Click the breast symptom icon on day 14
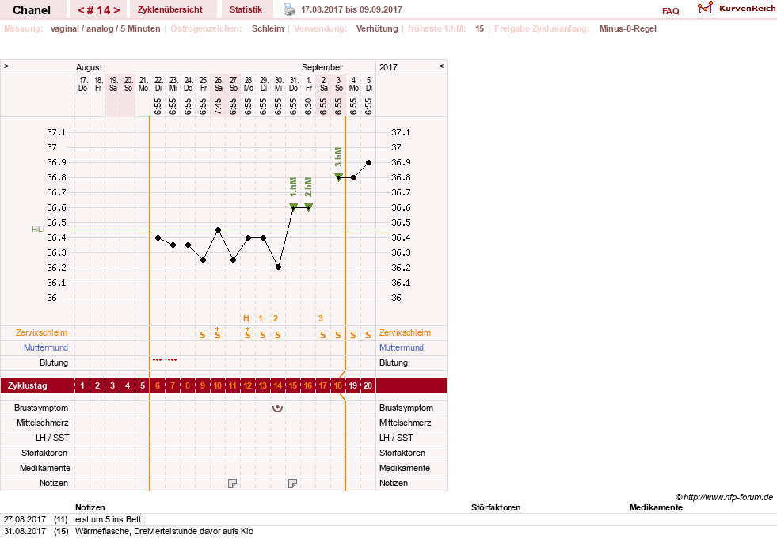 (278, 408)
